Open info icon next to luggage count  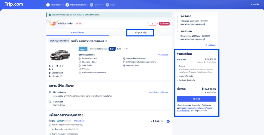click(63, 66)
